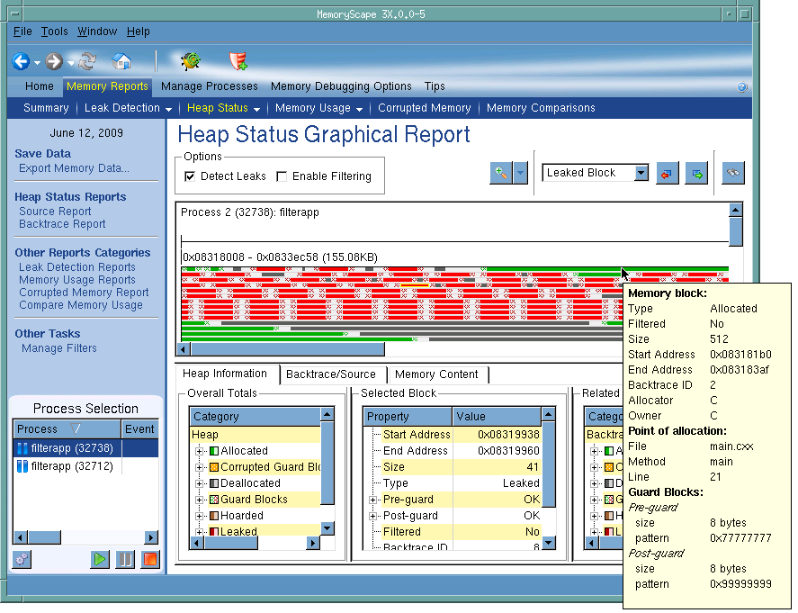Screen dimensions: 798x613
Task: Enable the Enable Filtering checkbox
Action: click(x=282, y=176)
